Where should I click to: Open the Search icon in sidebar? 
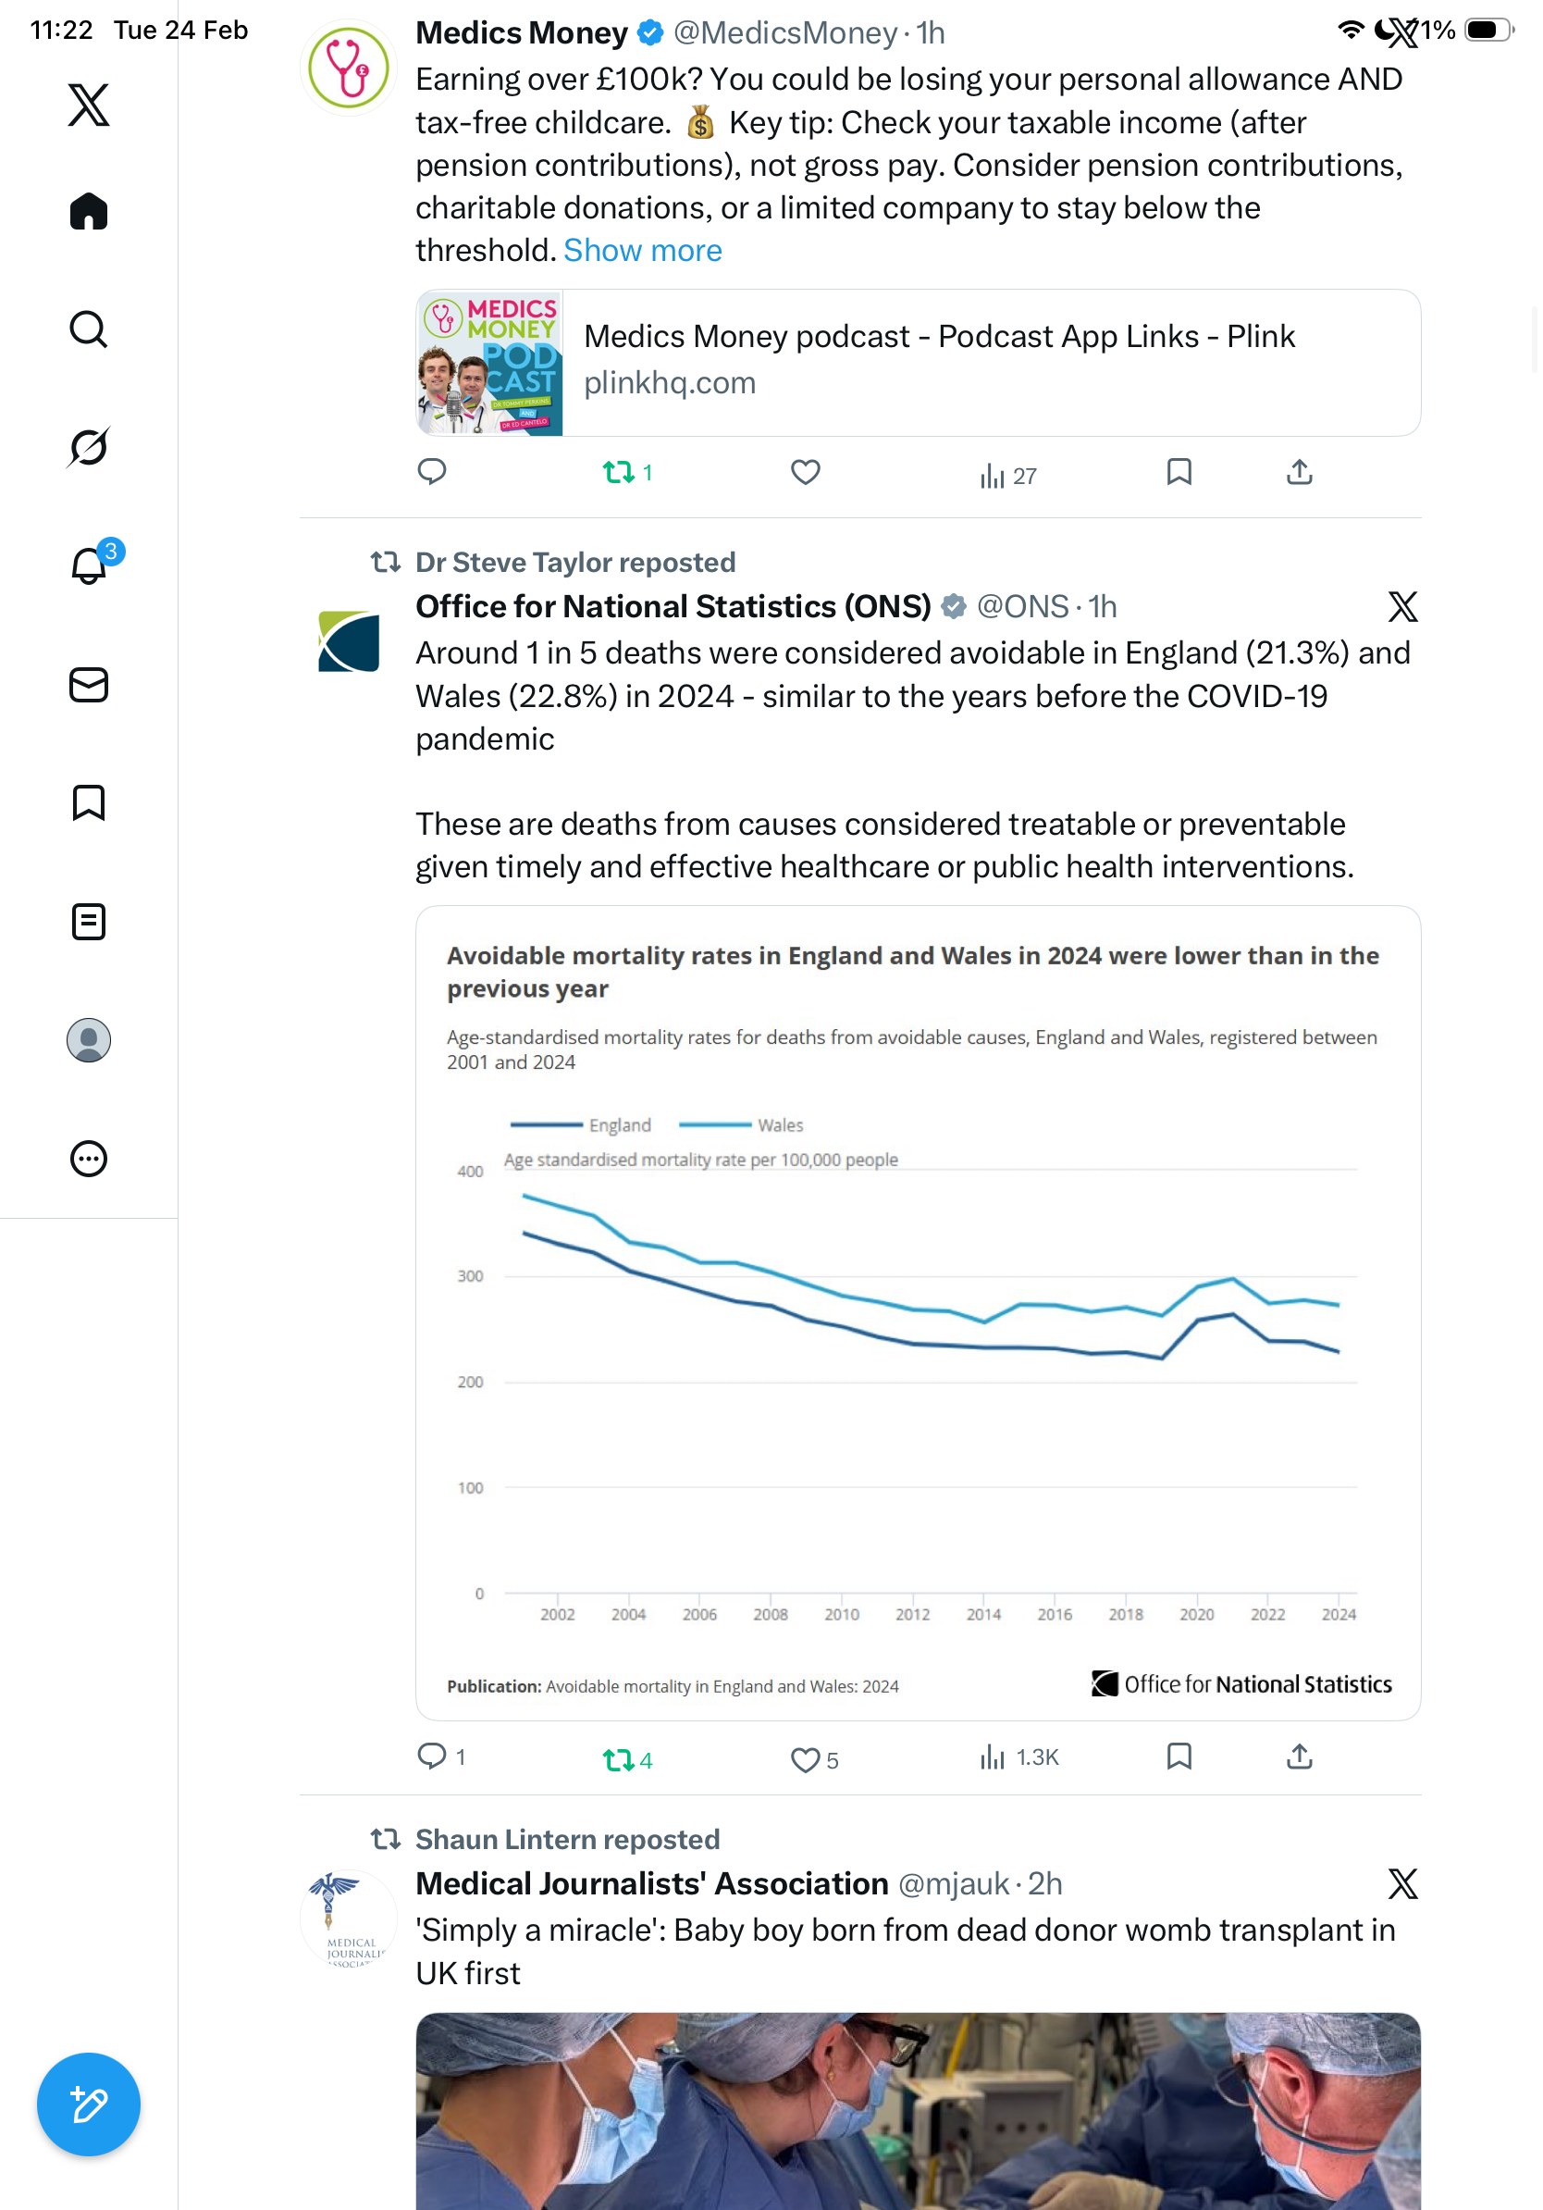[89, 329]
